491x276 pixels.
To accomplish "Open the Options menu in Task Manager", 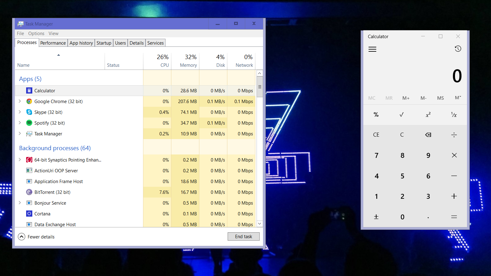I will point(36,34).
